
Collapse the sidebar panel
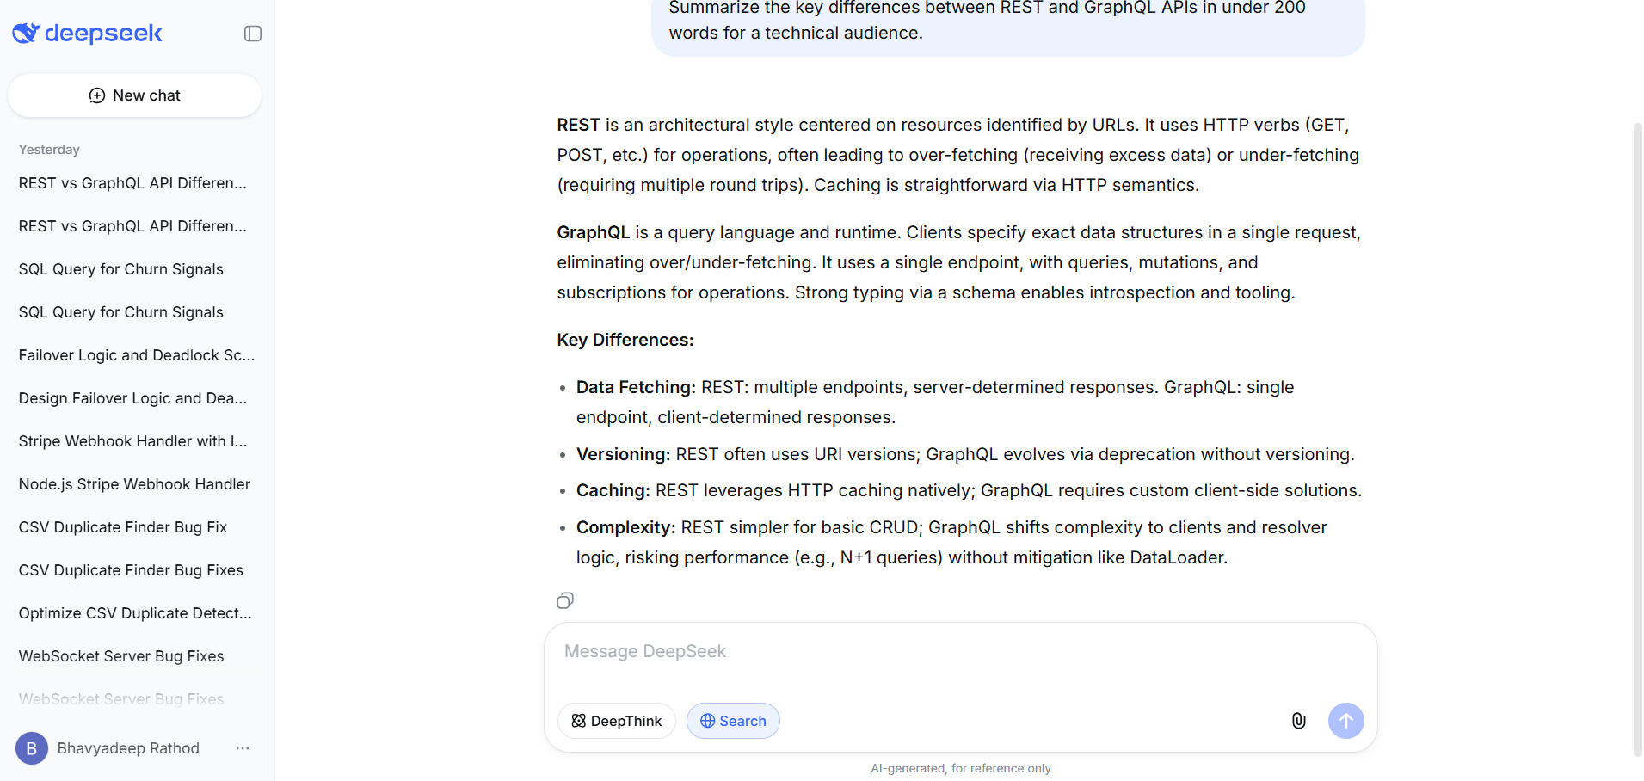coord(252,33)
